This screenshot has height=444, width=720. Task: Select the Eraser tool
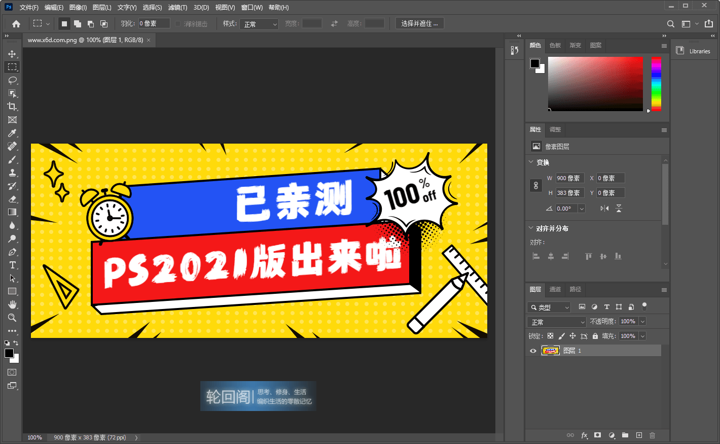[x=12, y=199]
